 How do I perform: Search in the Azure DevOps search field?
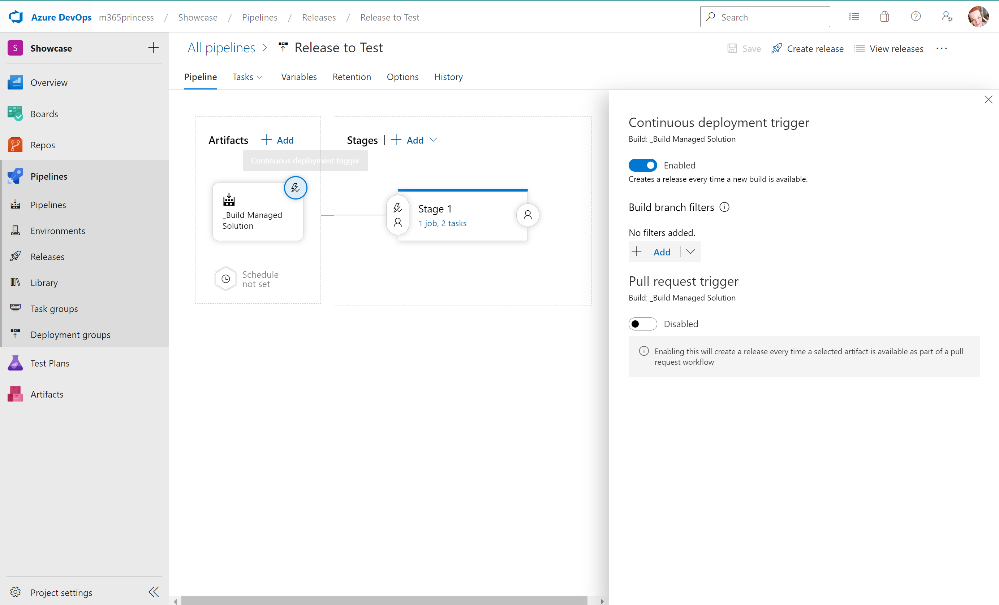pyautogui.click(x=764, y=16)
